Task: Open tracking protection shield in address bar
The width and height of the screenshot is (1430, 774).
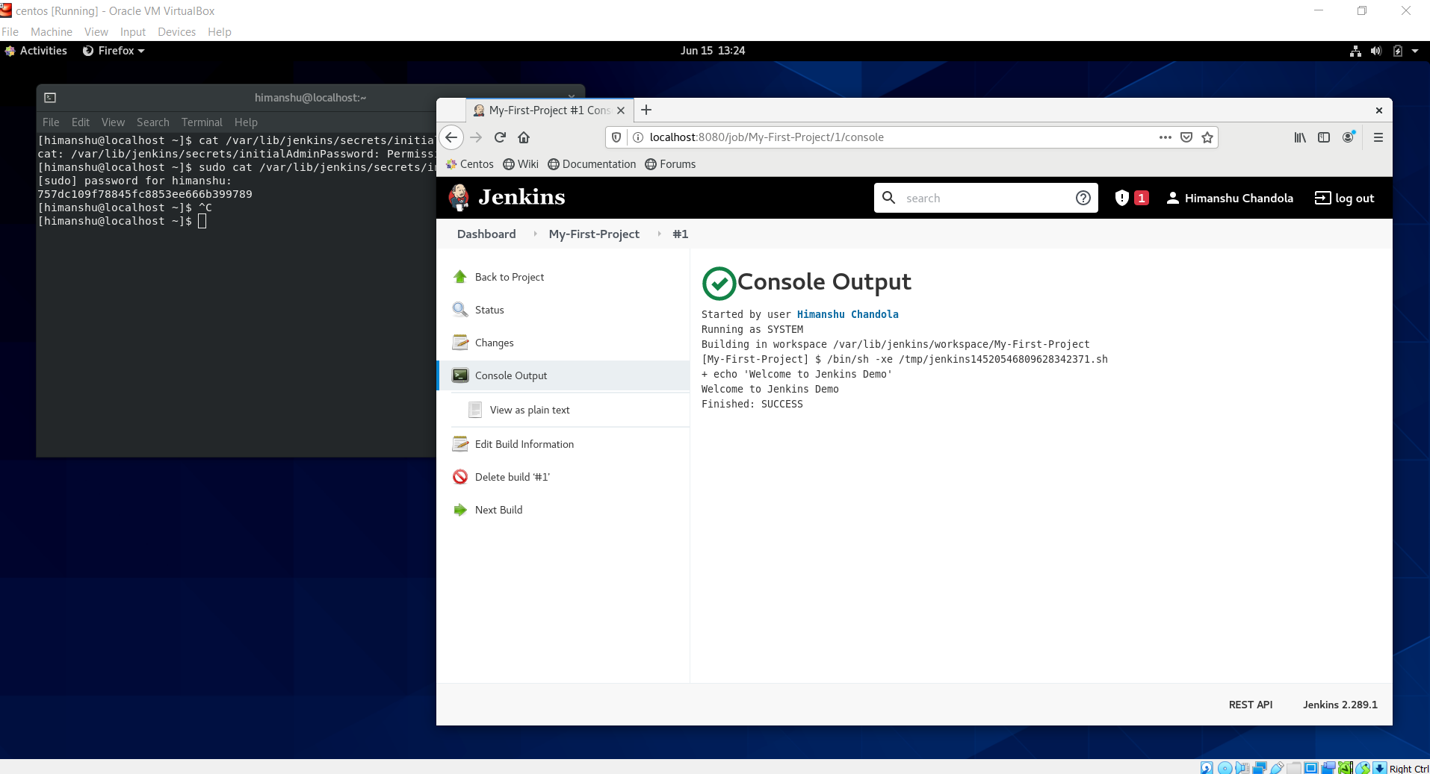Action: [x=616, y=137]
